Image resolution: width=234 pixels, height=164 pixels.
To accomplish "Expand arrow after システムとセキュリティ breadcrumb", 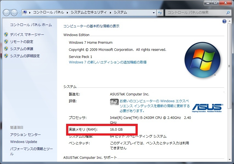I will 111,13.
